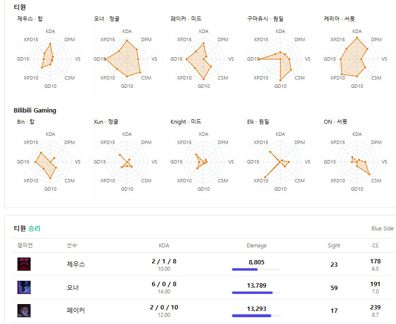Select the 오너 · 정글 radar chart
396x324 pixels.
click(127, 59)
